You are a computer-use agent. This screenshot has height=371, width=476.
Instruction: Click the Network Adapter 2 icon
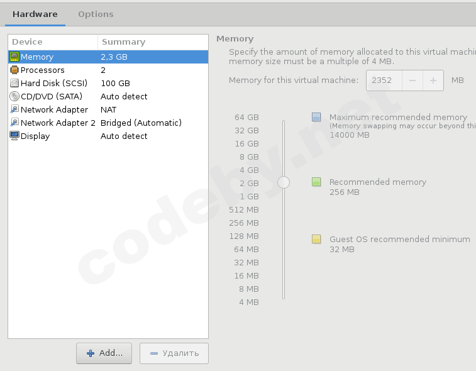coord(14,123)
